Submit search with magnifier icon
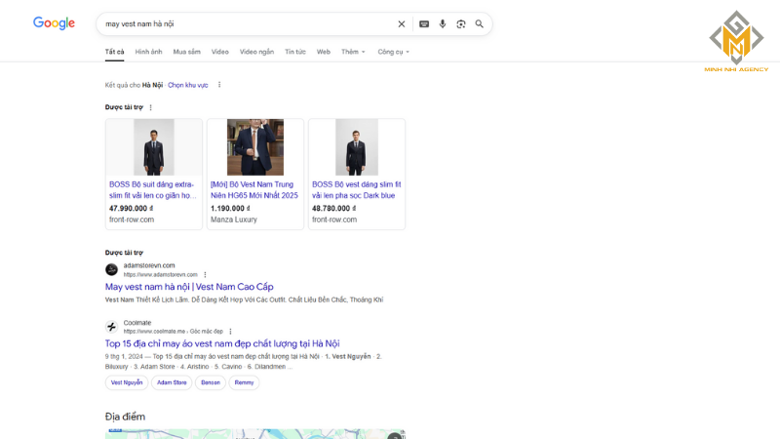This screenshot has height=439, width=780. click(x=479, y=23)
